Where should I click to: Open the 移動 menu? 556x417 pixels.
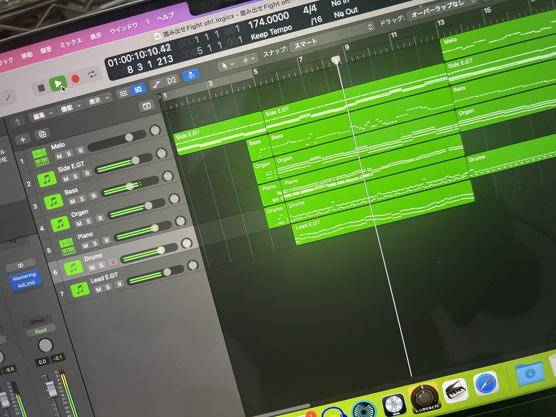(x=26, y=56)
